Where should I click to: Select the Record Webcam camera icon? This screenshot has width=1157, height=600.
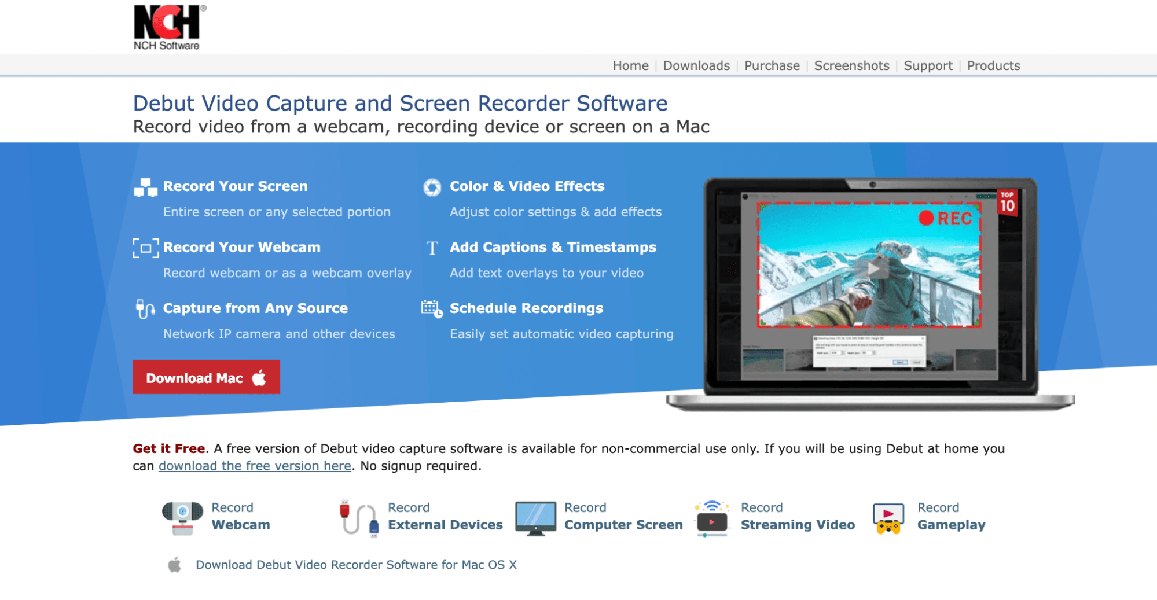(181, 516)
